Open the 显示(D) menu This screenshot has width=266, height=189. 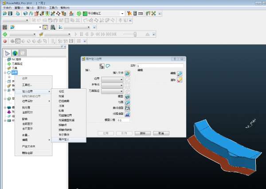coord(42,8)
